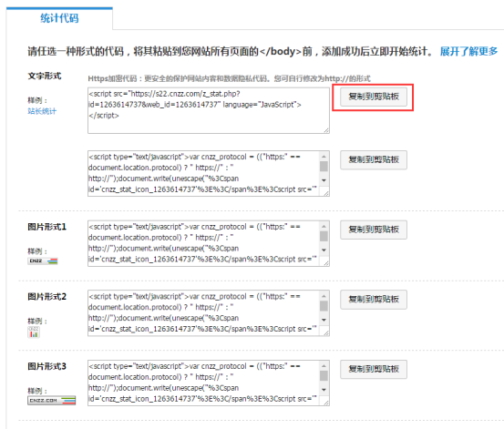Click the 图片形式2 bar chart sample icon
This screenshot has width=504, height=429.
coord(34,332)
